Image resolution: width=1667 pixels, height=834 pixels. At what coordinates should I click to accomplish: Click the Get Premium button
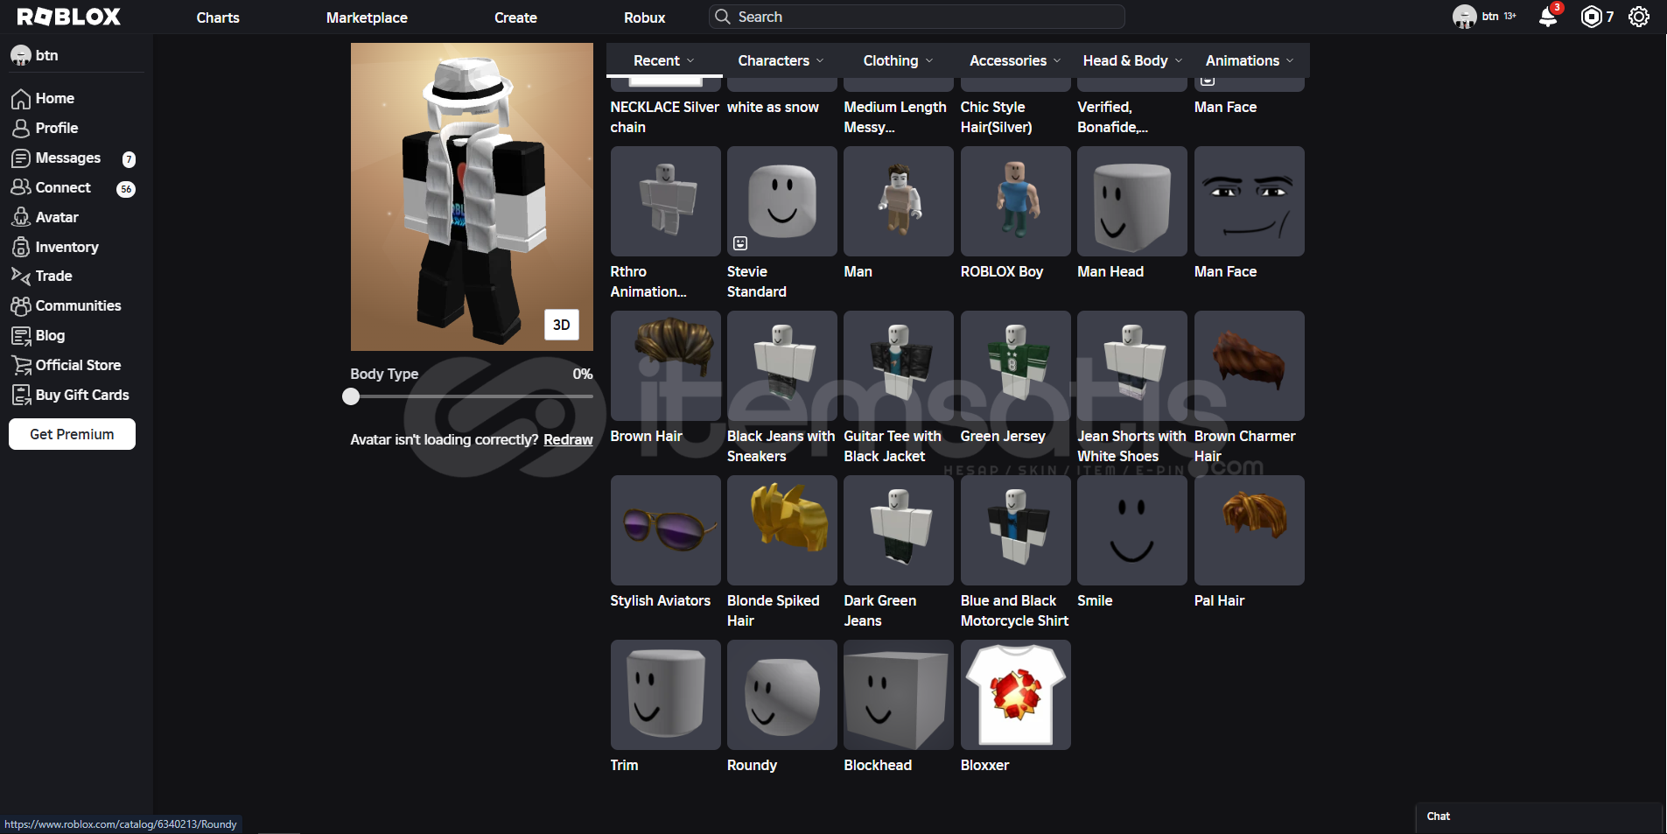pyautogui.click(x=72, y=434)
